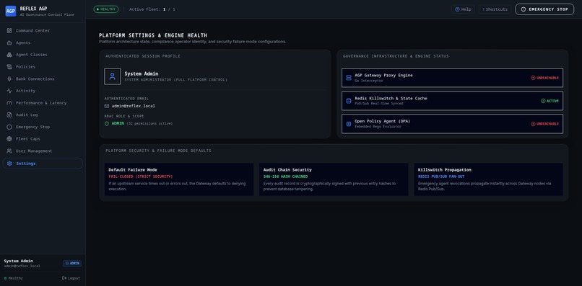This screenshot has height=286, width=582.
Task: Show keyboard Shortcuts
Action: (495, 9)
